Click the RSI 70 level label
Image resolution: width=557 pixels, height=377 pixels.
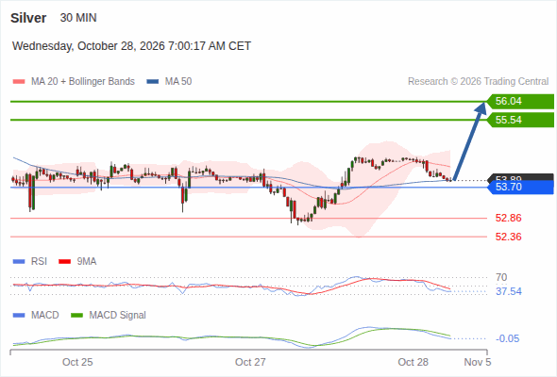501,277
